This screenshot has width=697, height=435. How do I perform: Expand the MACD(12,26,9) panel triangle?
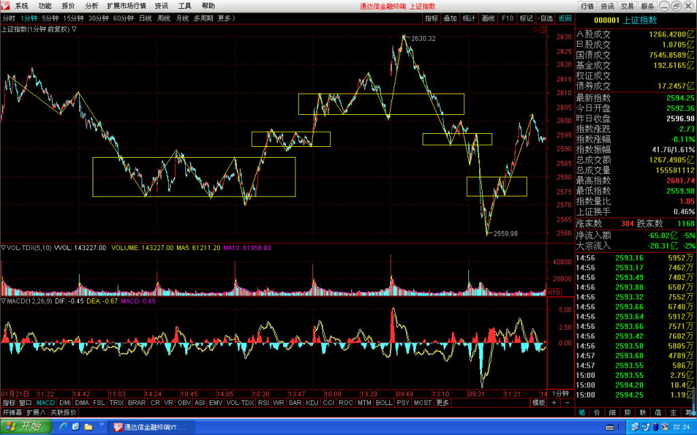click(x=3, y=301)
